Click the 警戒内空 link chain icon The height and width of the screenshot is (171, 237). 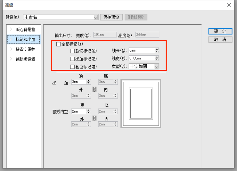click(95, 118)
